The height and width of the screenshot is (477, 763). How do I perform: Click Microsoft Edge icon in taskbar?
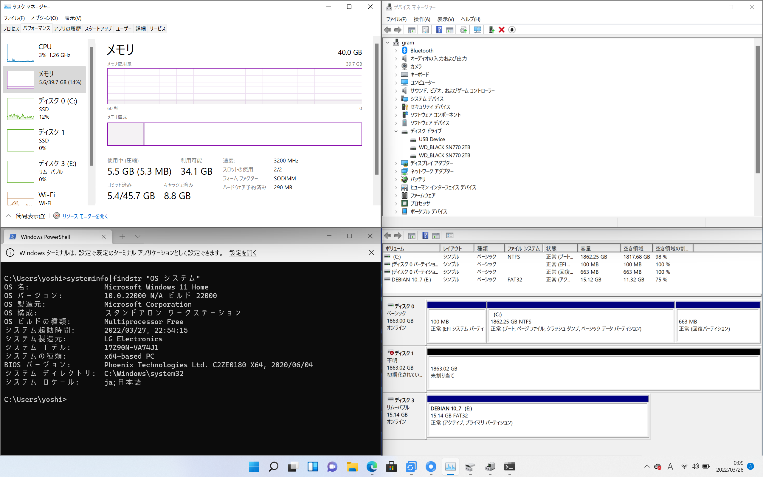[x=372, y=467]
